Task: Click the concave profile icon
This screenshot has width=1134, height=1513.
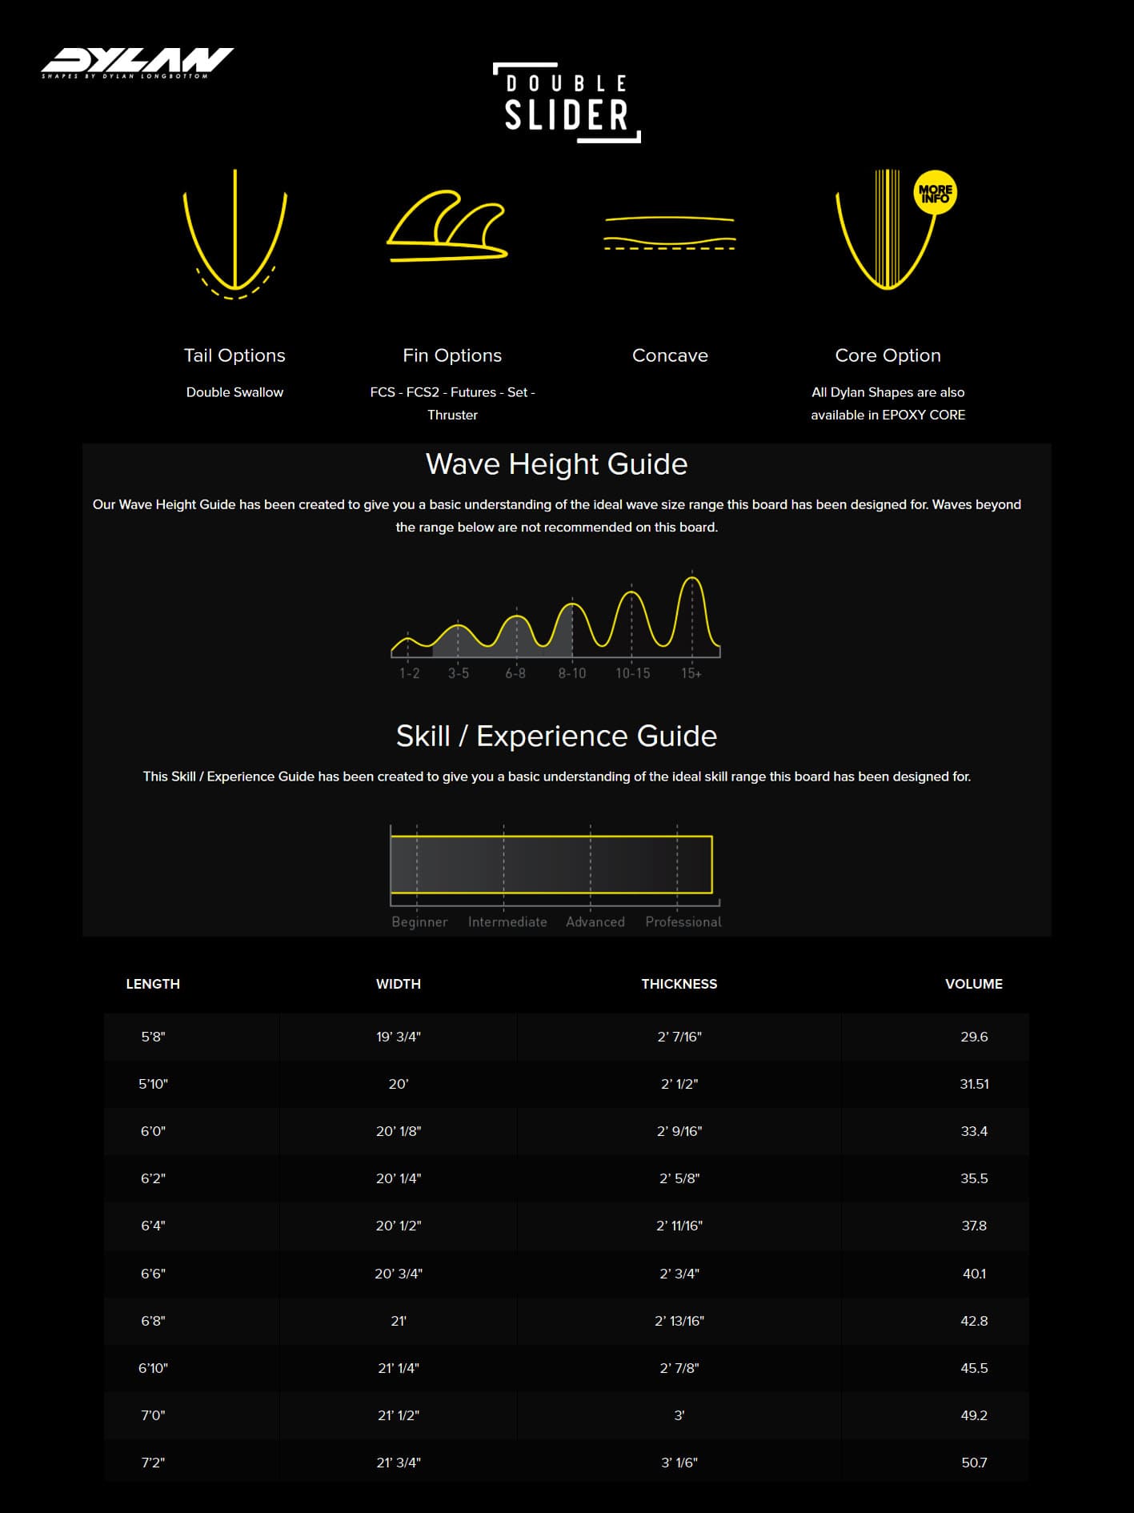Action: pyautogui.click(x=670, y=232)
